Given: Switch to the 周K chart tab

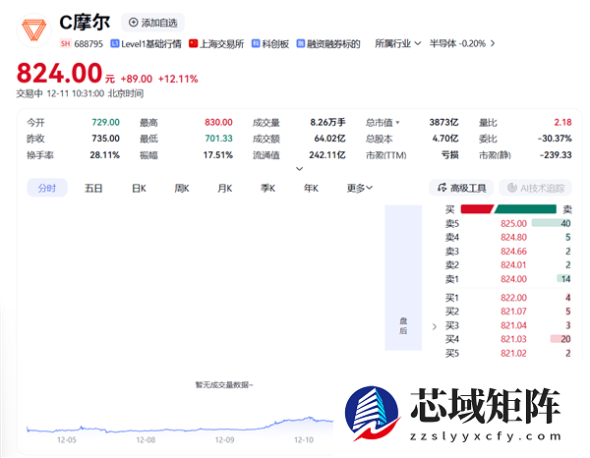Looking at the screenshot, I should click(182, 188).
